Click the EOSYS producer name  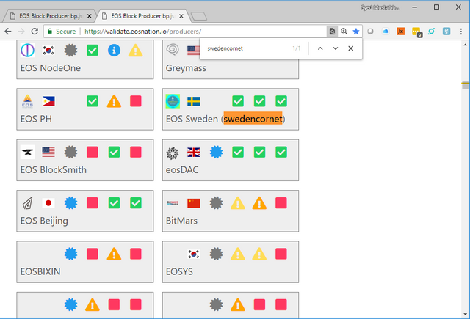click(x=179, y=272)
